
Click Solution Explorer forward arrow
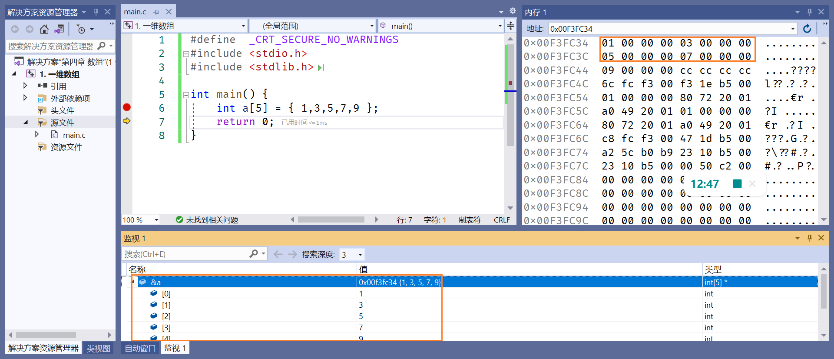(x=30, y=29)
